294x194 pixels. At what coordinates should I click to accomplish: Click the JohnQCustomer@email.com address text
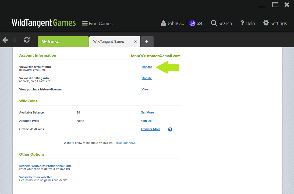[155, 56]
